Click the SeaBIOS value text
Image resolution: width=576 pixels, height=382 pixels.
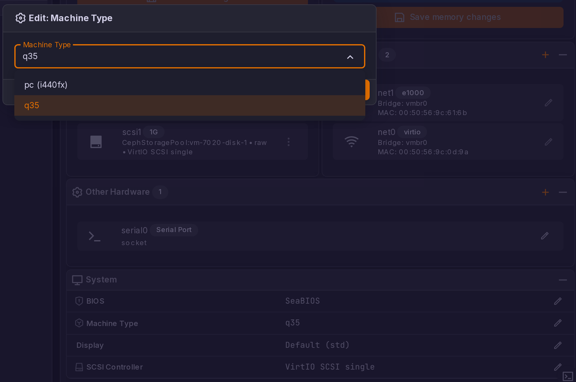(303, 301)
